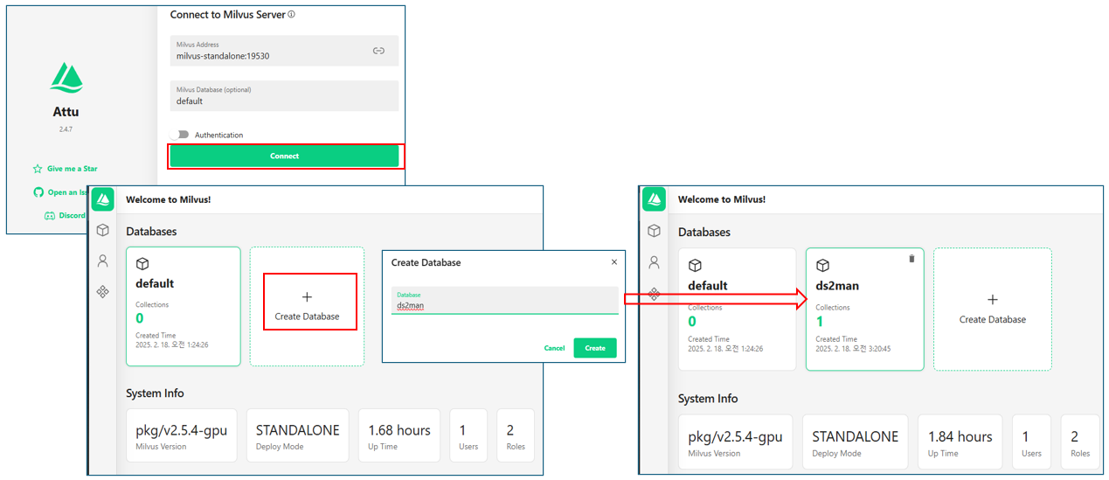Click the Discord icon link
The width and height of the screenshot is (1109, 480).
pyautogui.click(x=51, y=216)
